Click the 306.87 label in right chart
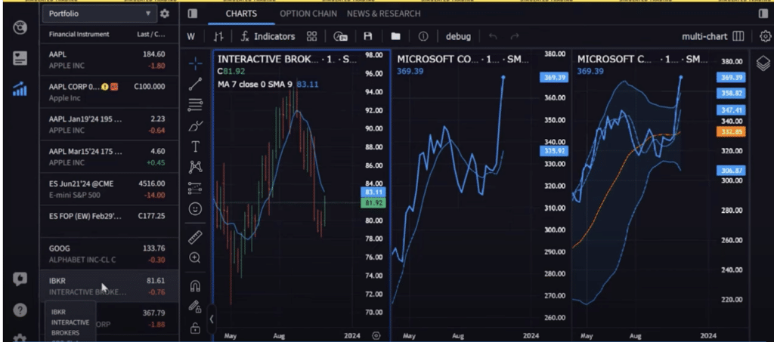This screenshot has height=342, width=774. [731, 171]
